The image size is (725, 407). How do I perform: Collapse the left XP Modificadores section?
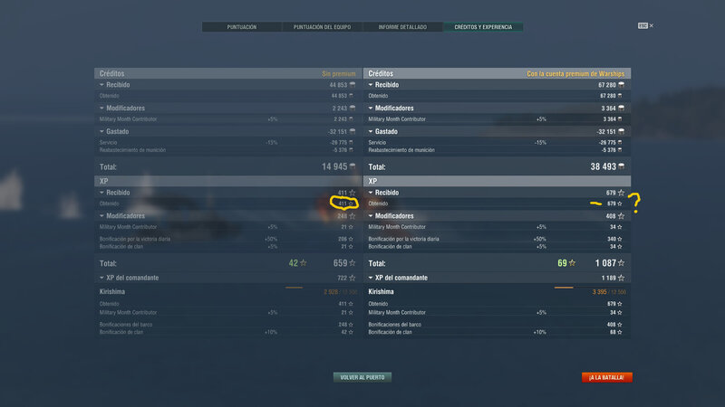tap(101, 216)
